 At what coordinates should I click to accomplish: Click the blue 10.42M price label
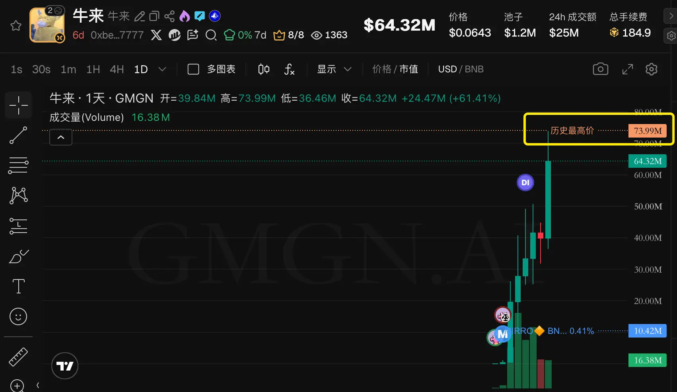[x=648, y=331]
